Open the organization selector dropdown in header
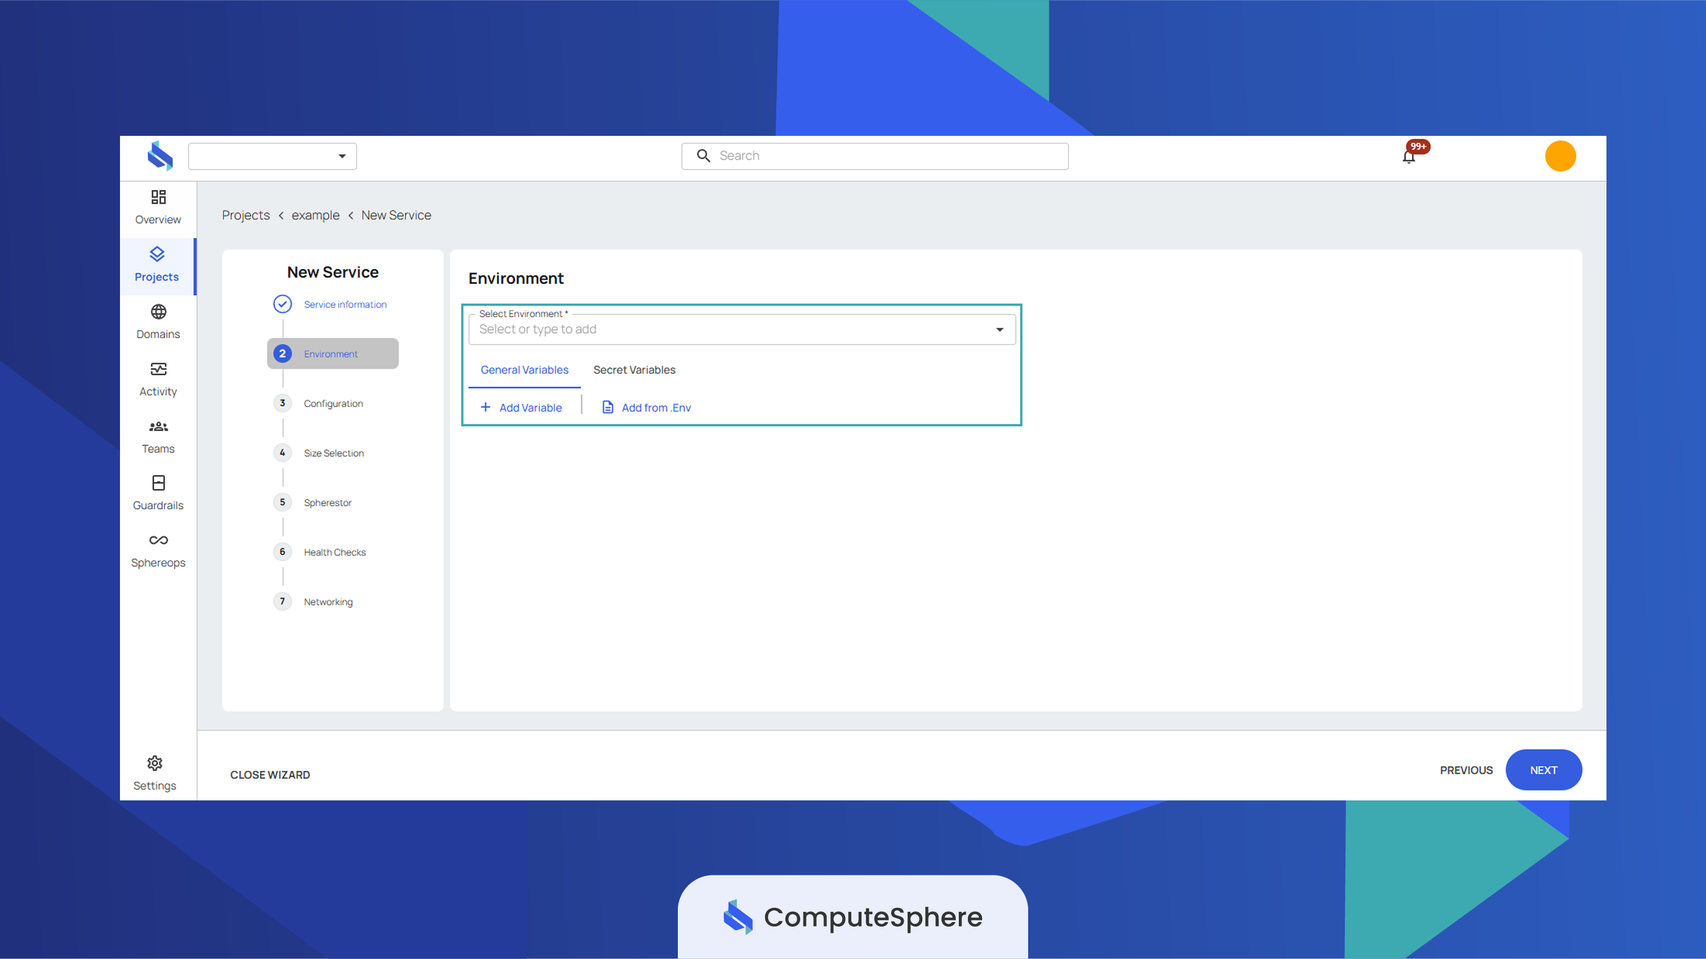The width and height of the screenshot is (1706, 959). [272, 156]
